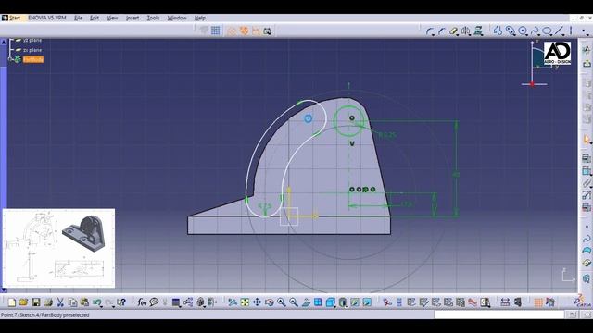Image resolution: width=593 pixels, height=333 pixels.
Task: Click the Comment speech-bubble icon
Action: coord(154,302)
